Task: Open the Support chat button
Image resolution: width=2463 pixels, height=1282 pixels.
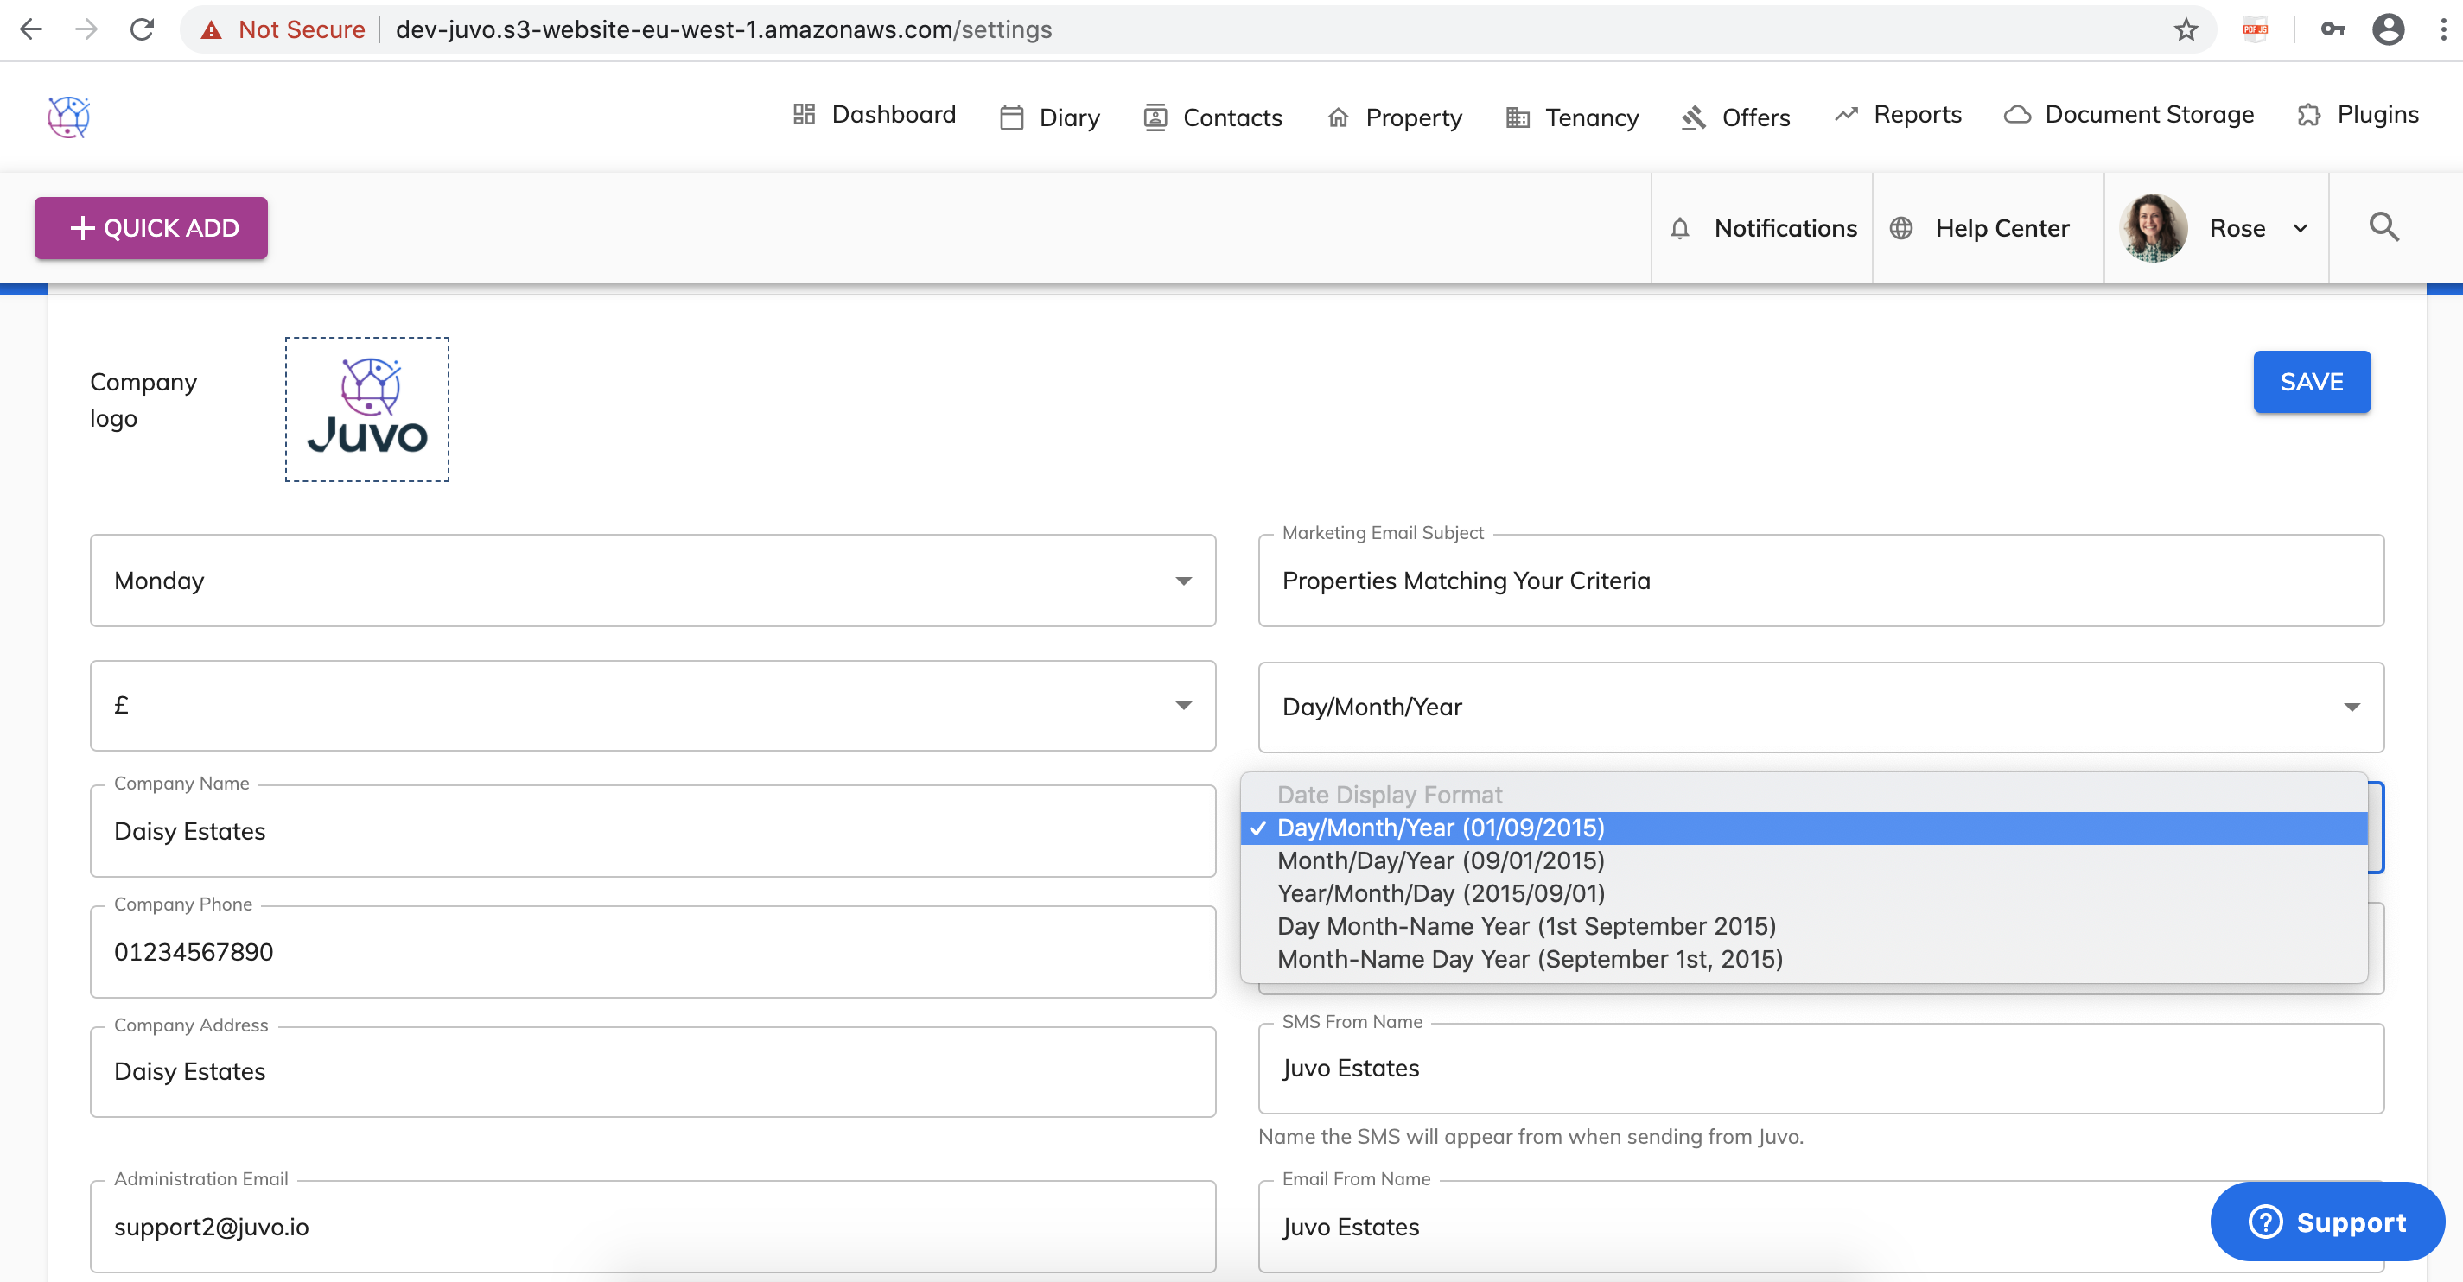Action: [2326, 1222]
